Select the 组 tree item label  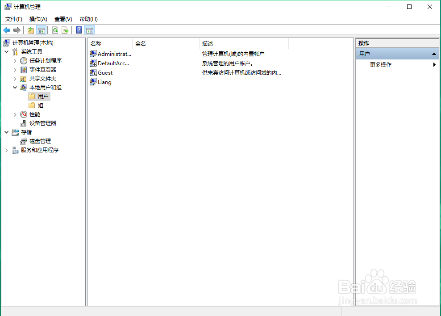[x=41, y=105]
